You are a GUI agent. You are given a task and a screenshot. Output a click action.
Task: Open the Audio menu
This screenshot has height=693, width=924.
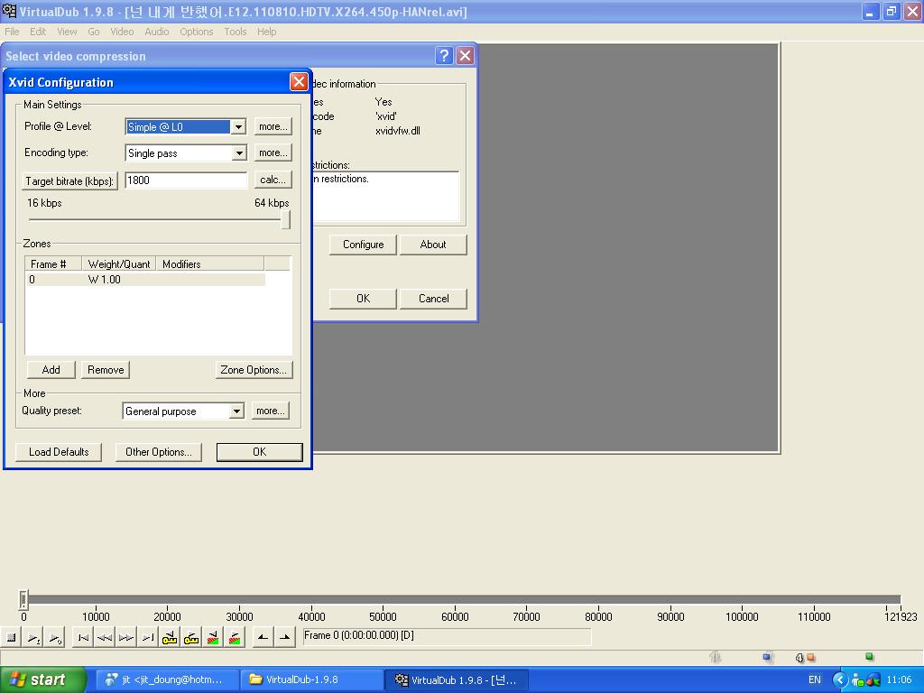click(x=157, y=32)
